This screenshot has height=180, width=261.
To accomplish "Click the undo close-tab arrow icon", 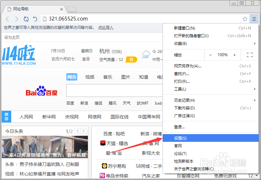I will [x=35, y=19].
